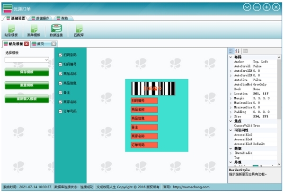Image resolution: width=284 pixels, height=193 pixels.
Task: Select the red 商家名称 field on label
Action: (x=144, y=136)
